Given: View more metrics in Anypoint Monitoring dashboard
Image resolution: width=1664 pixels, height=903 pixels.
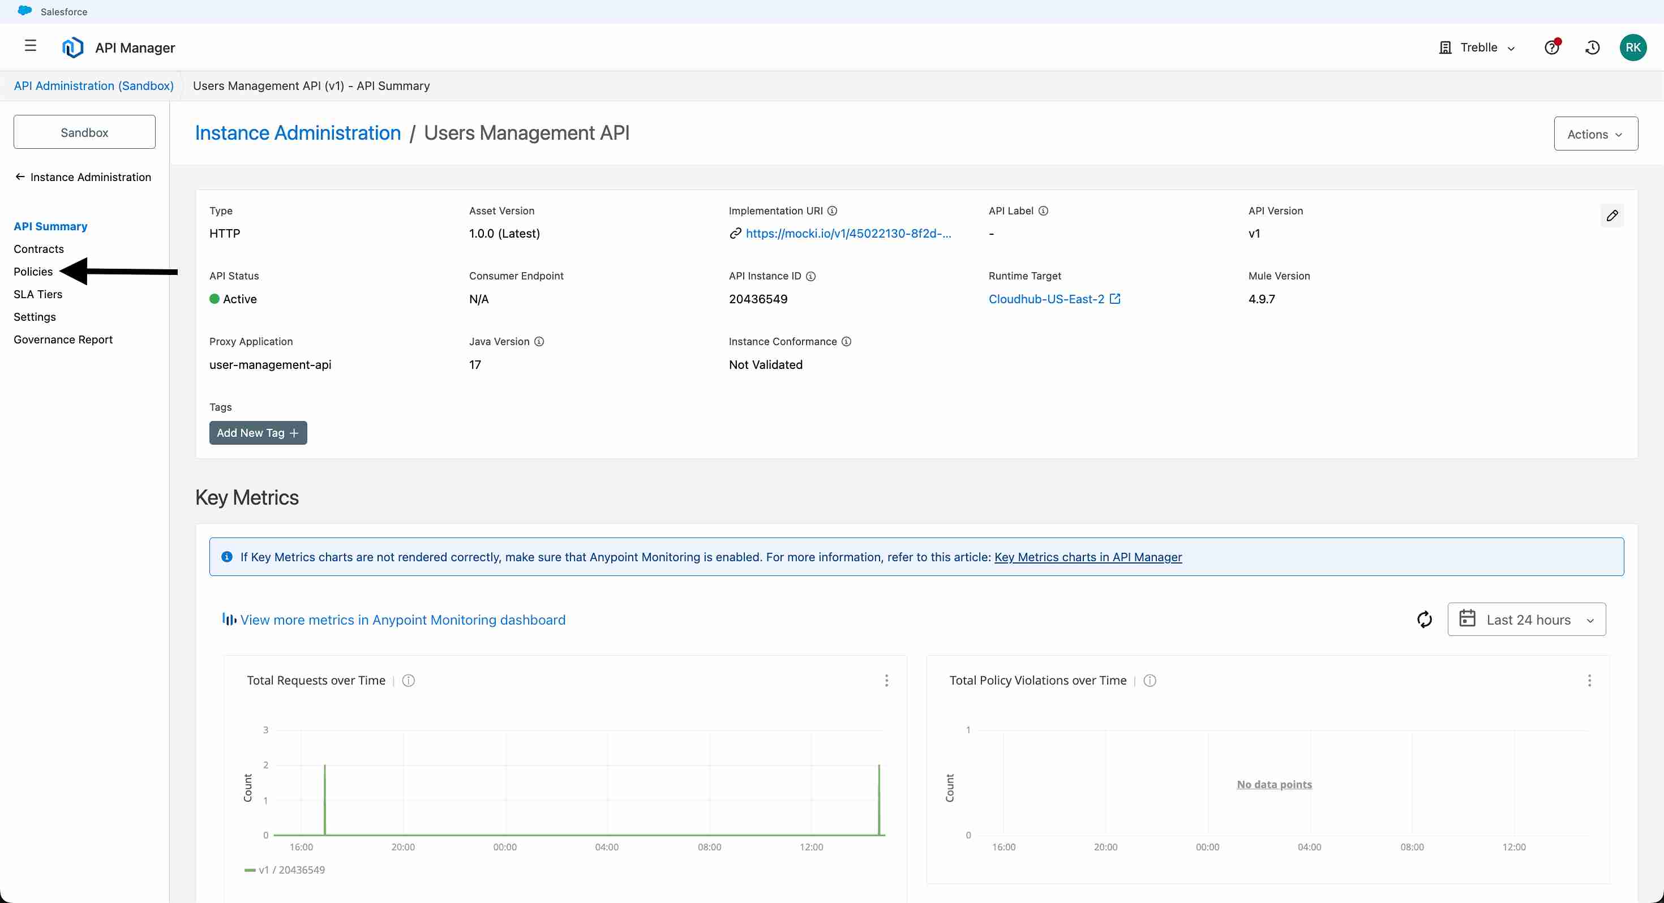Looking at the screenshot, I should [402, 620].
